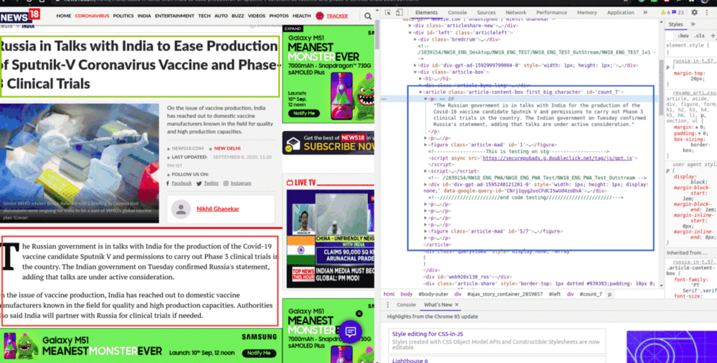
Task: Open the console drawer three-dot menu
Action: [x=388, y=305]
